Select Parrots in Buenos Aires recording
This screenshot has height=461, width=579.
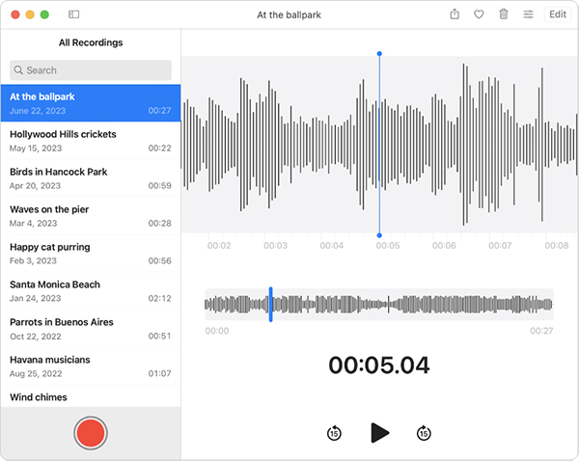pos(91,329)
